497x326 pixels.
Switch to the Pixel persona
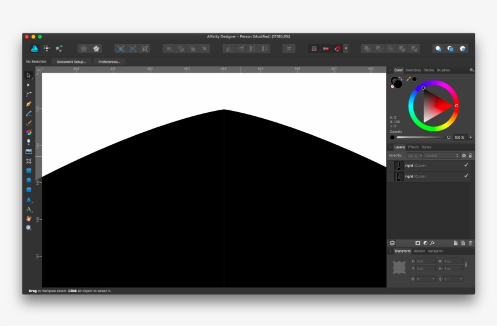click(47, 48)
